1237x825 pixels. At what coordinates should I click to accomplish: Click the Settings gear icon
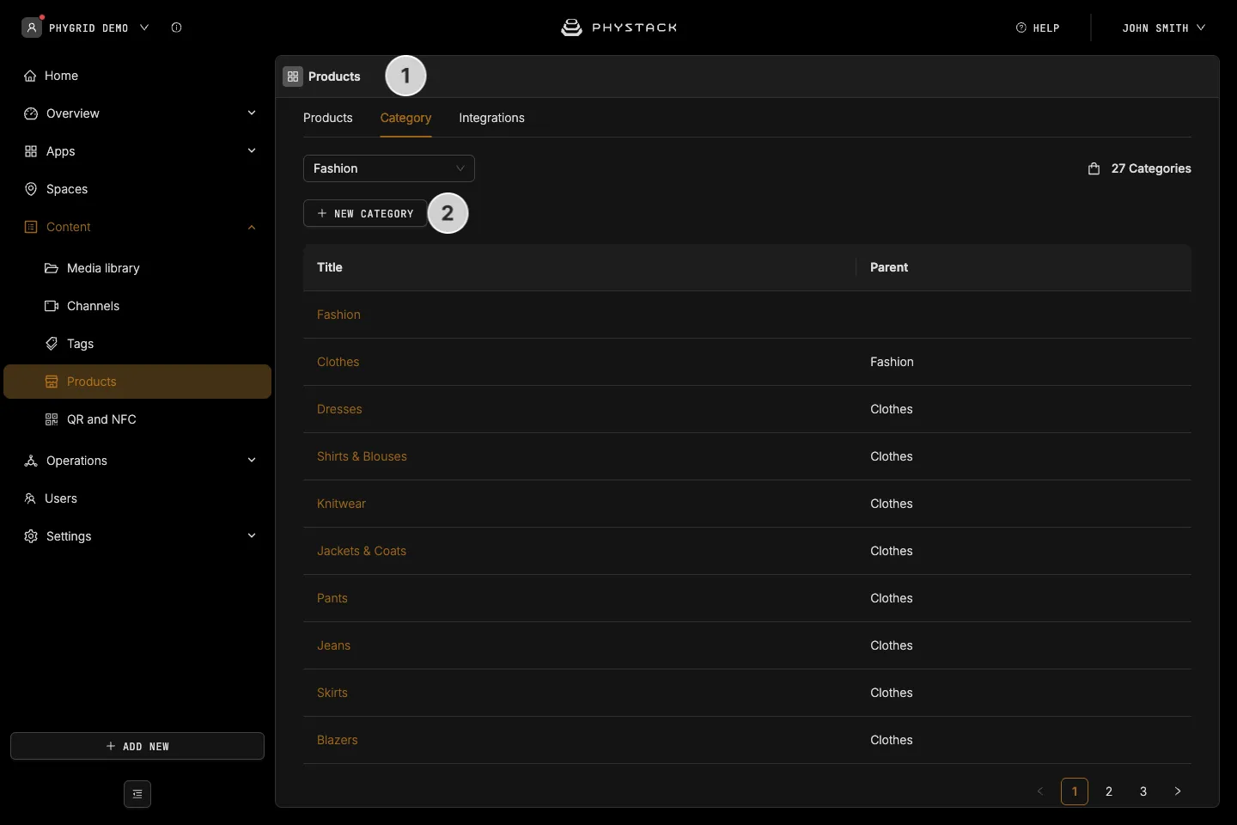pos(31,536)
